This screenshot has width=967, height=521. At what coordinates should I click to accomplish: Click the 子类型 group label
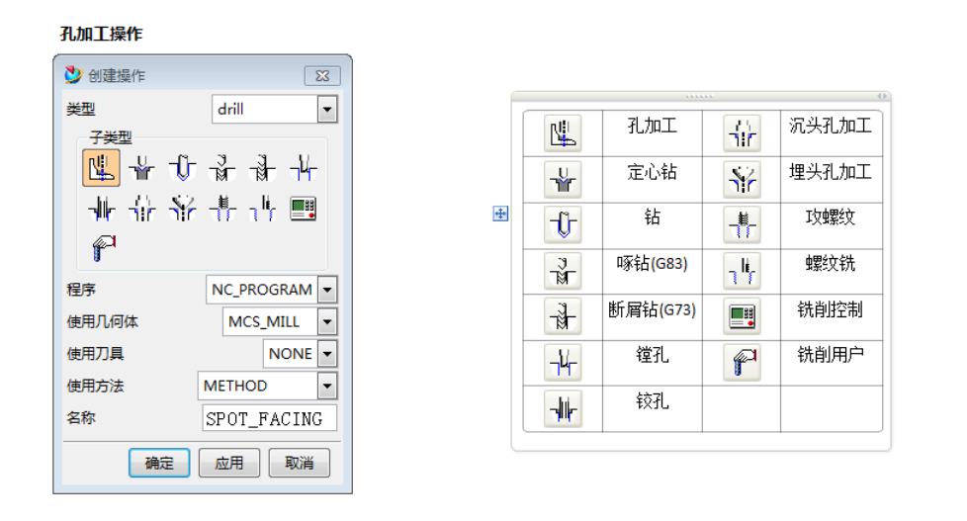[111, 136]
